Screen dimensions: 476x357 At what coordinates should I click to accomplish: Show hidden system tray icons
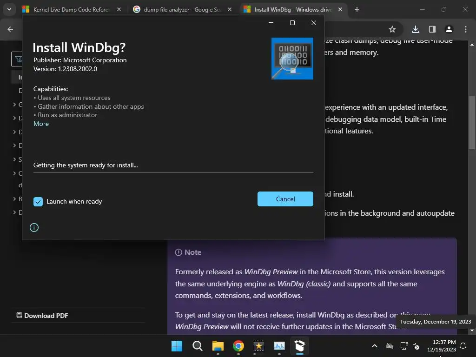click(x=375, y=346)
